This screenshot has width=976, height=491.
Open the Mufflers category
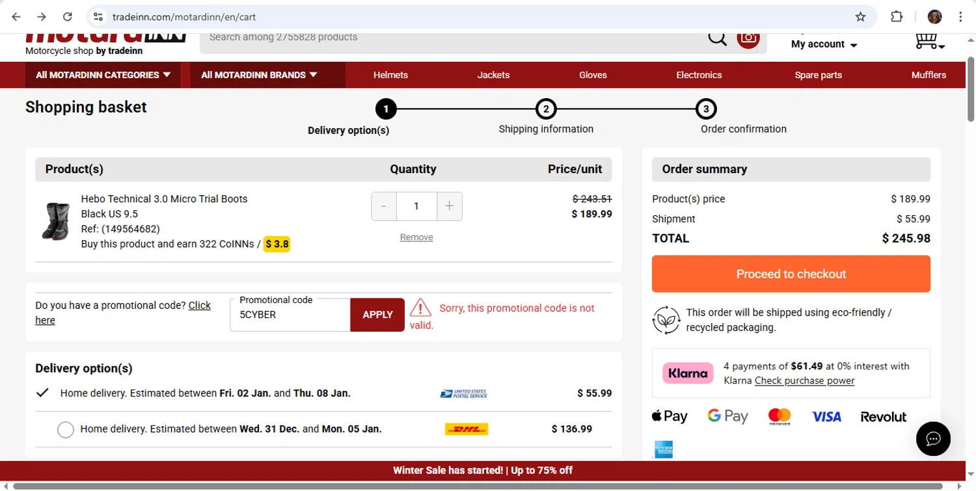point(929,75)
